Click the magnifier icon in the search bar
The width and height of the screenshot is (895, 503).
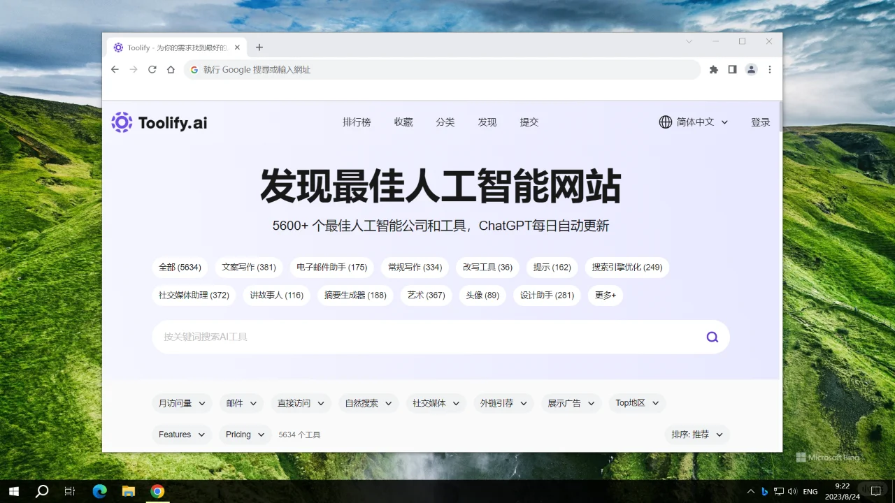click(x=712, y=337)
